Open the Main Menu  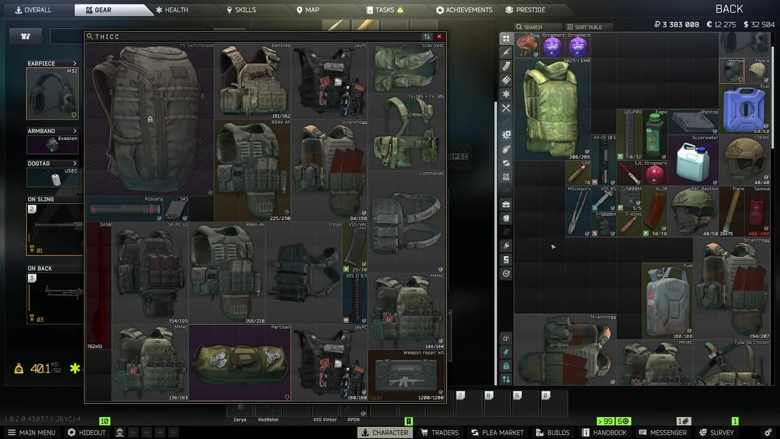[x=31, y=432]
